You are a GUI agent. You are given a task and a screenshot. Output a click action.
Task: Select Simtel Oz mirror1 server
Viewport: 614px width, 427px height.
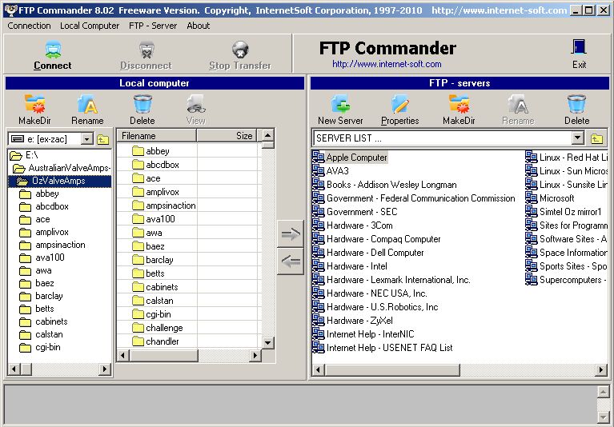(563, 212)
